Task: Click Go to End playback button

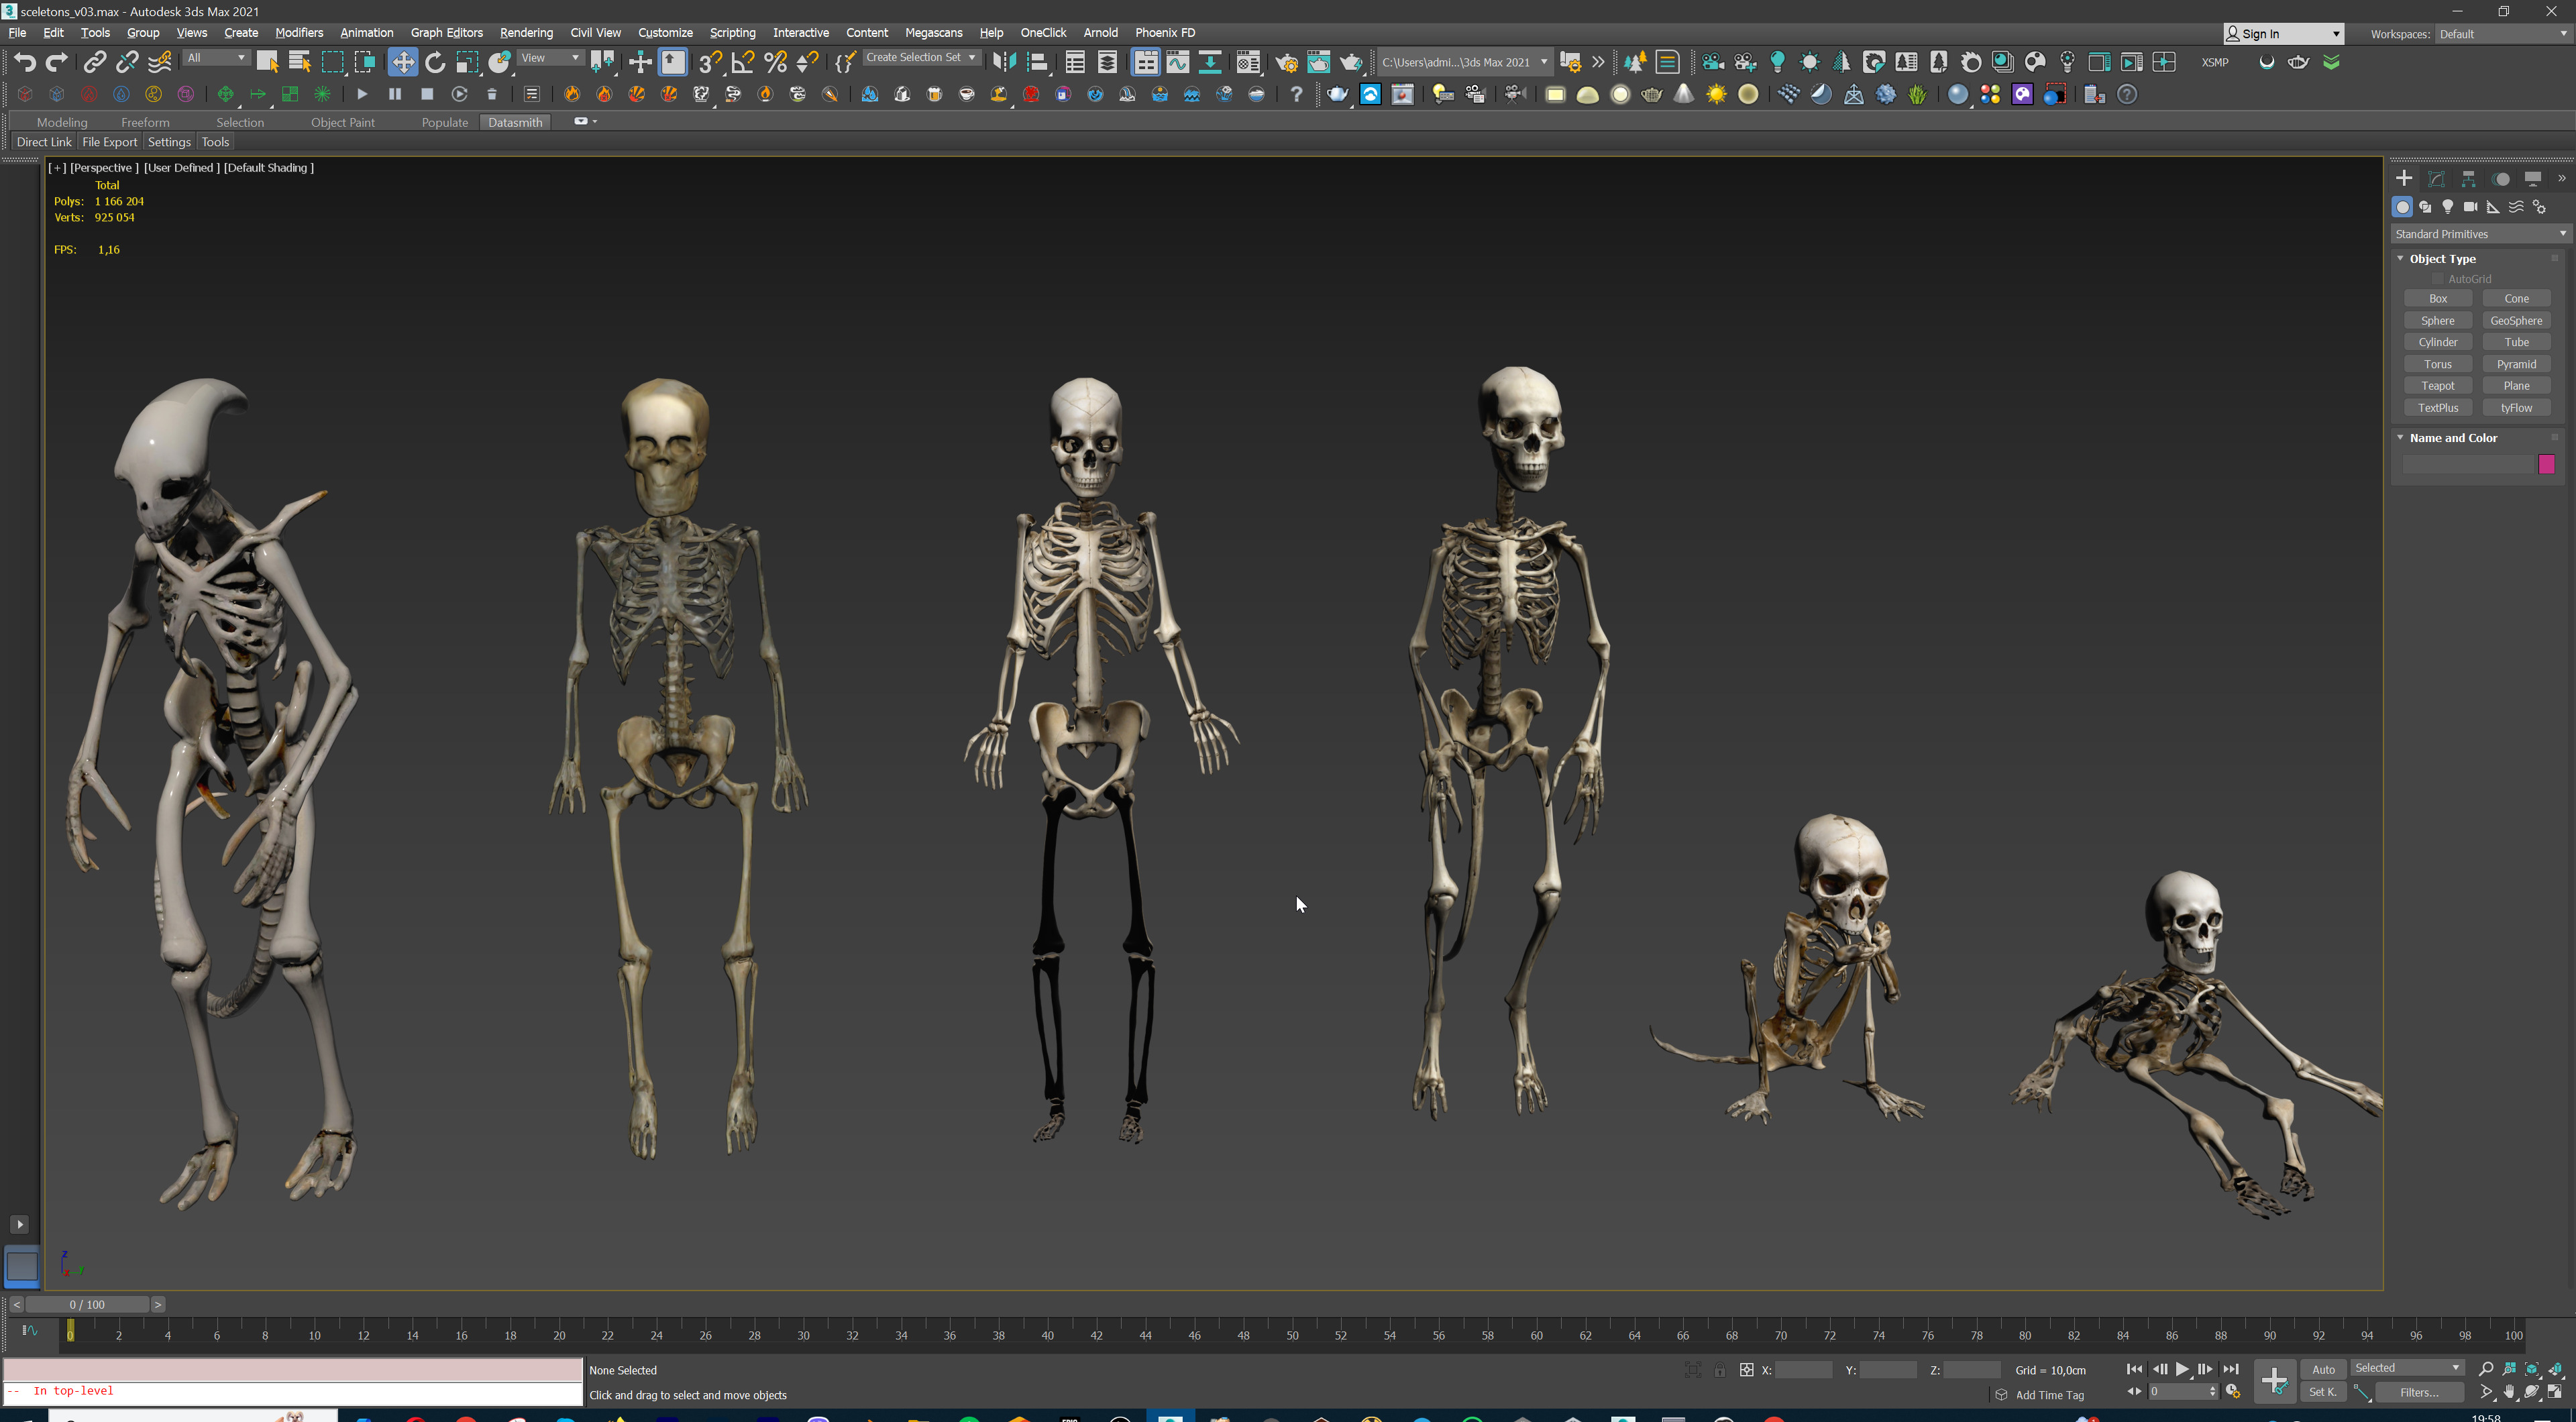Action: click(x=2230, y=1369)
